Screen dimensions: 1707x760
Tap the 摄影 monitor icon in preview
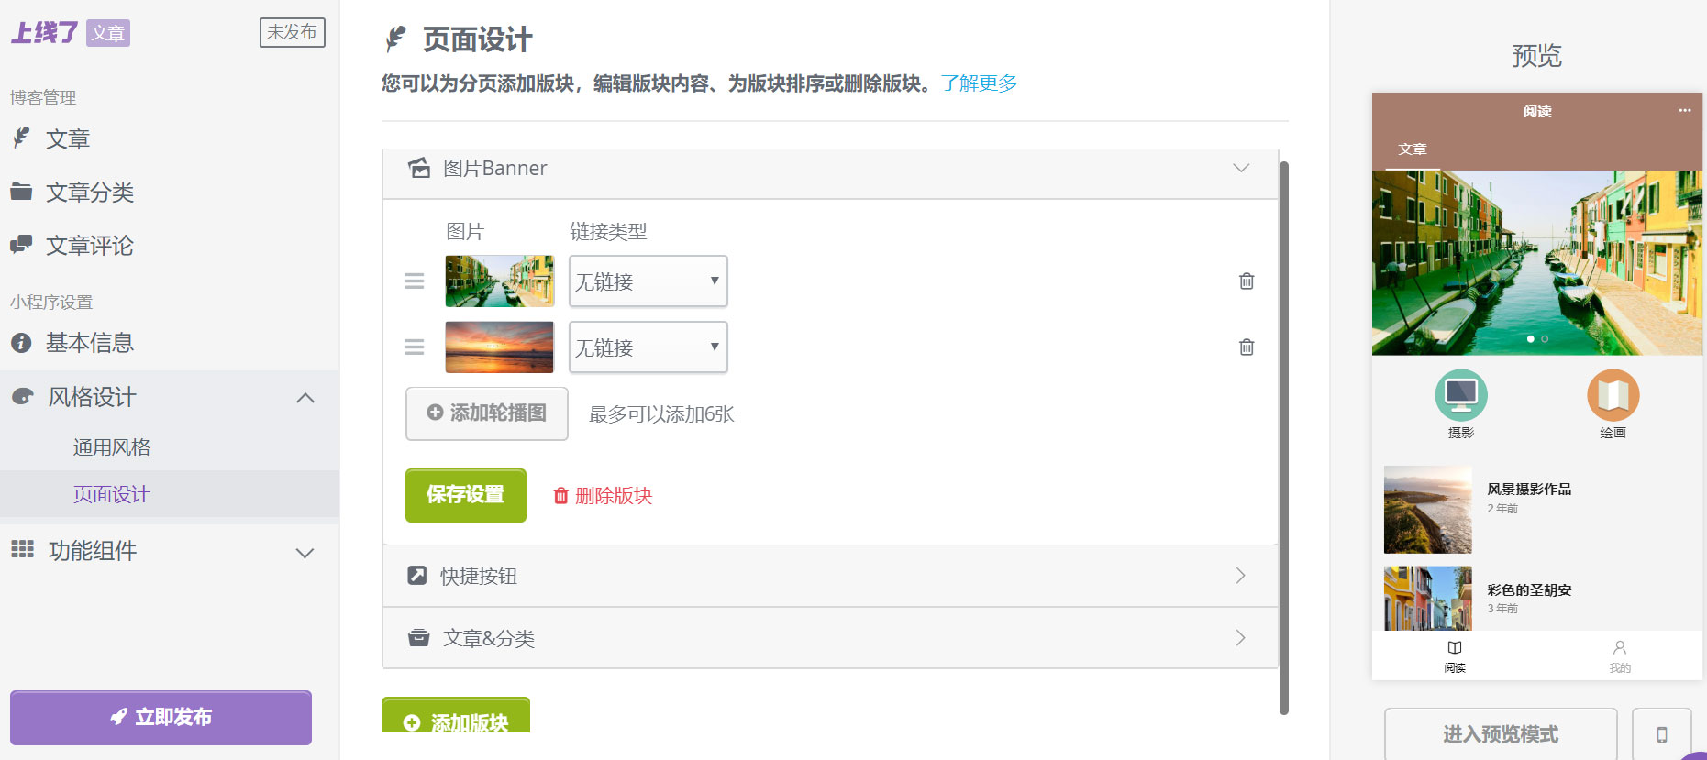pyautogui.click(x=1460, y=396)
